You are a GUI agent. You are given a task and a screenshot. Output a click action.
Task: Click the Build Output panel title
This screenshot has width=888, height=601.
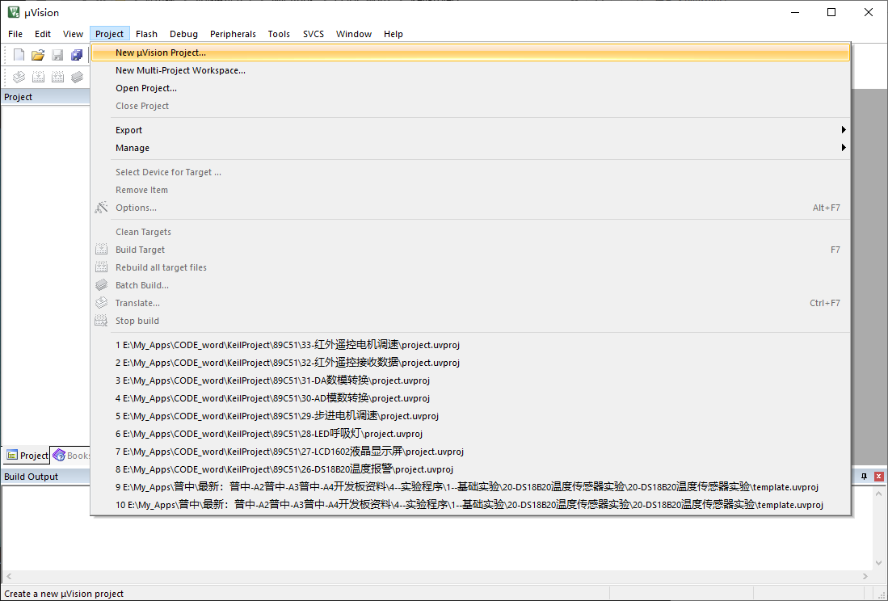pyautogui.click(x=32, y=477)
